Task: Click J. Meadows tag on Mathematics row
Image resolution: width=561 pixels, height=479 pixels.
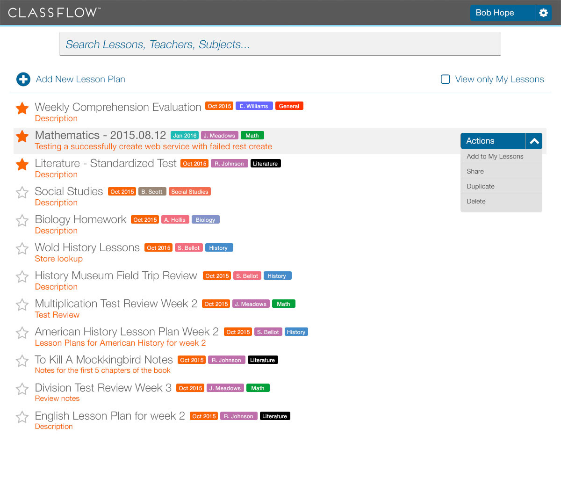Action: click(220, 136)
